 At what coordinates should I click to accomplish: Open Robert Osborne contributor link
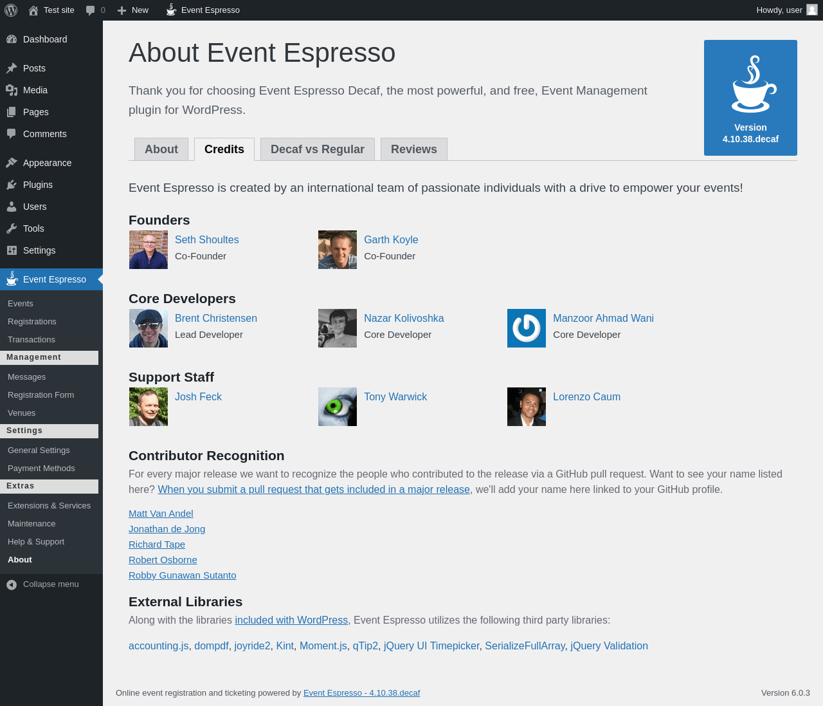163,560
